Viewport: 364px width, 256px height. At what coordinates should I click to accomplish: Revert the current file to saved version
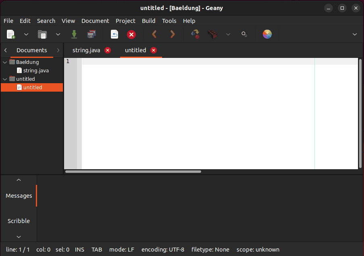(x=114, y=35)
